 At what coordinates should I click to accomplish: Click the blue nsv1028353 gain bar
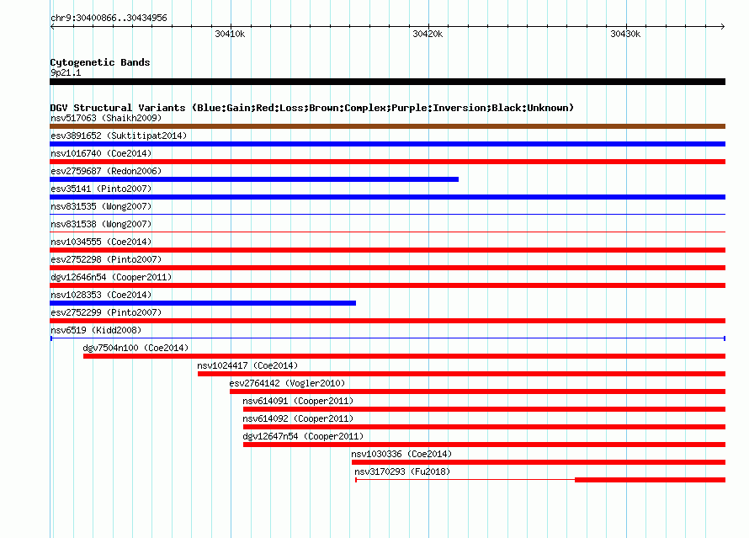203,303
